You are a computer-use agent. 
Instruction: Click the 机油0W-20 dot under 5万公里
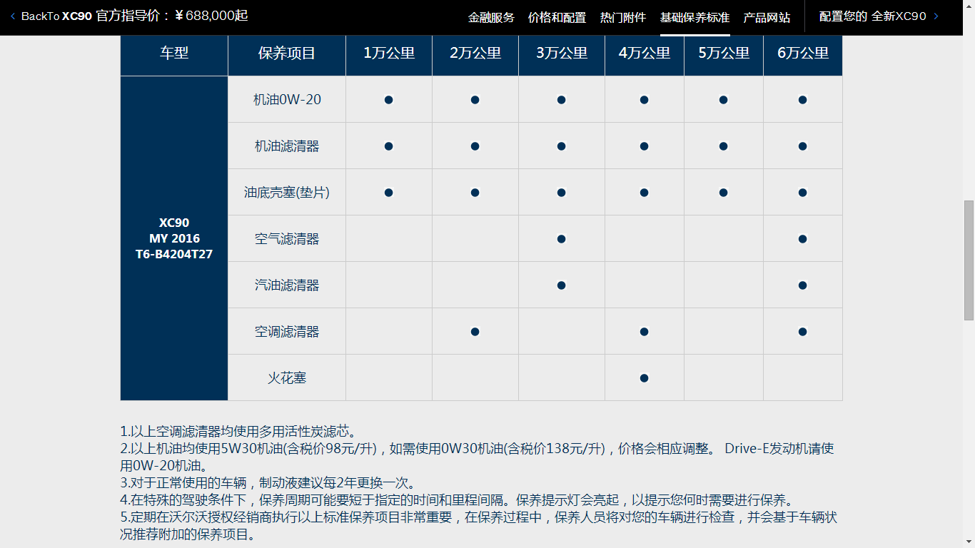723,100
